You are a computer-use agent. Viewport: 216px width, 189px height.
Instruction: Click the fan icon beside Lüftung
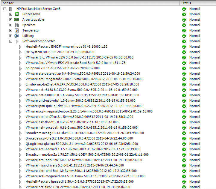coord(17,36)
